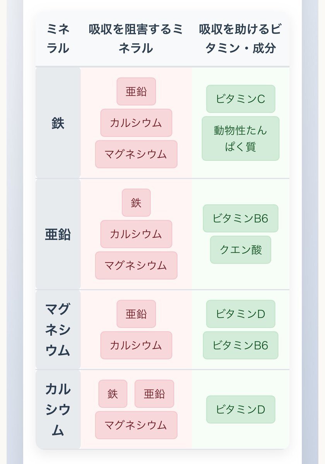Click マグネシウム tag in the 鉄 row

pos(136,154)
